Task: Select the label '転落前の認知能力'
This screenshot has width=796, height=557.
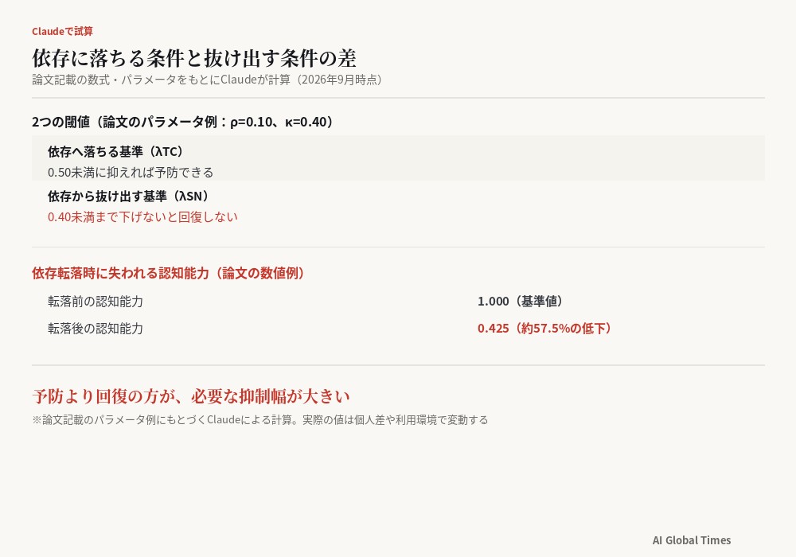Action: 96,302
